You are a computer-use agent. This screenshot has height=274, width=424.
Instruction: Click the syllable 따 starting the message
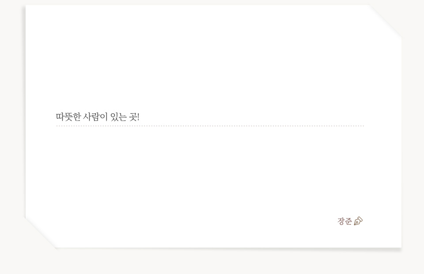(x=60, y=117)
